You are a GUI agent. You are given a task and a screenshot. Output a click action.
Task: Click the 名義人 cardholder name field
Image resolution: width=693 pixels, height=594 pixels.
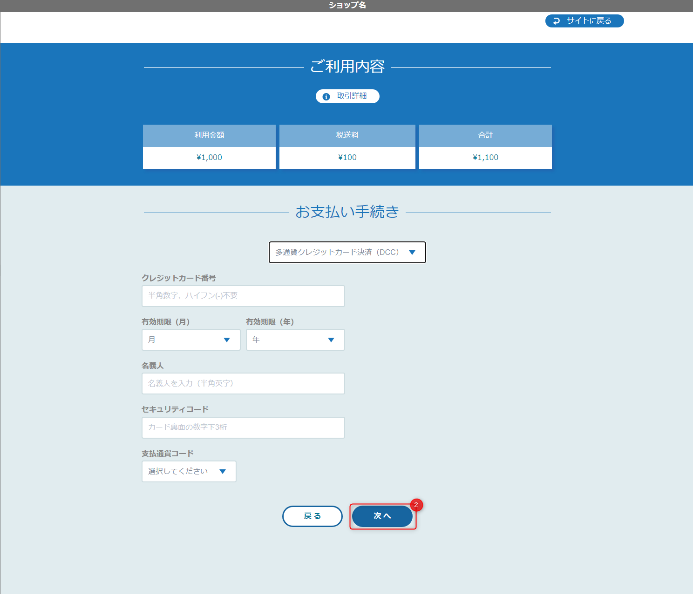243,383
